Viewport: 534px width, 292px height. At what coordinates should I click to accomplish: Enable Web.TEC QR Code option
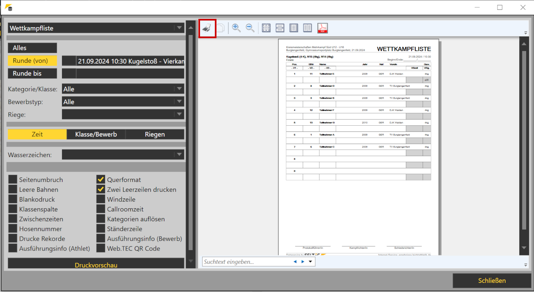[x=101, y=248]
